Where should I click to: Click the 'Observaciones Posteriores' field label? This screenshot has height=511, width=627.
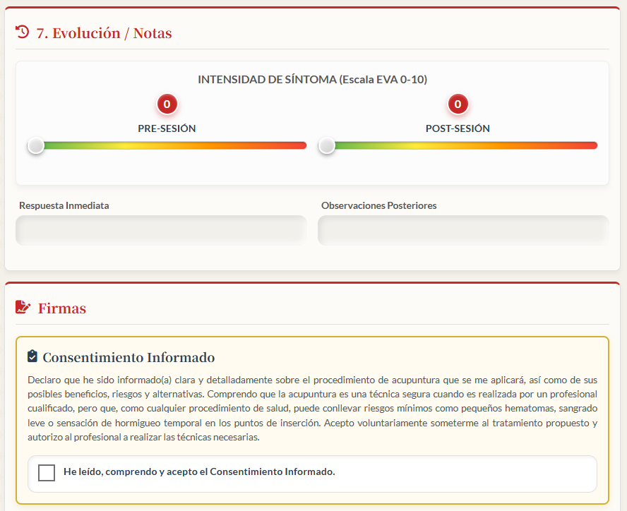(x=379, y=205)
